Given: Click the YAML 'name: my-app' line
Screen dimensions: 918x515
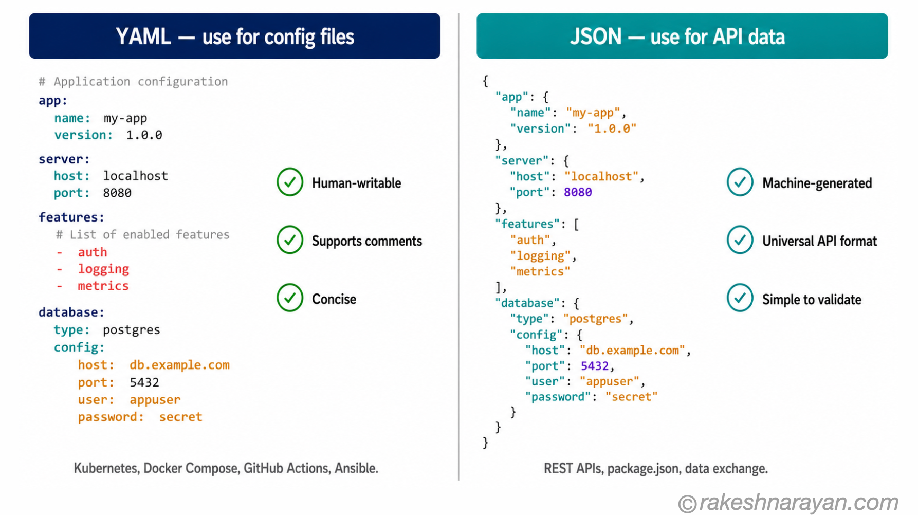Looking at the screenshot, I should 101,118.
